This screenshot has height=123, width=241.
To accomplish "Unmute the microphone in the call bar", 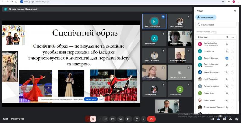I will [93, 119].
